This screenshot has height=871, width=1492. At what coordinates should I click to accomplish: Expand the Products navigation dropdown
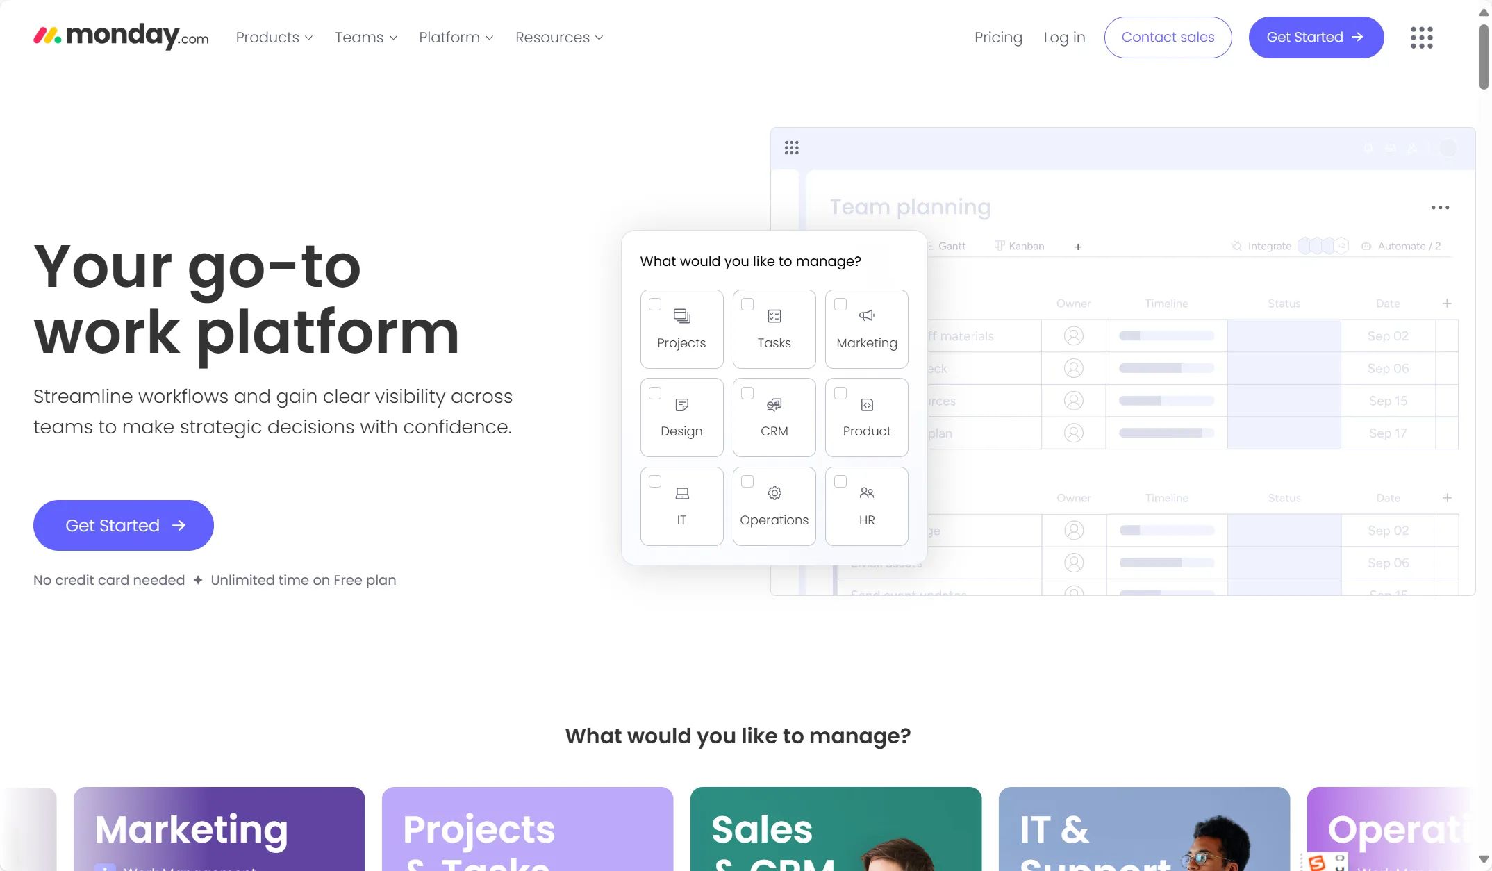pos(275,38)
